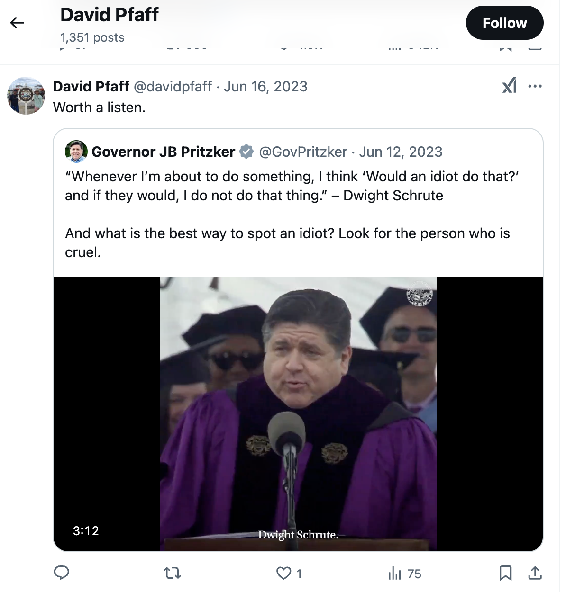The width and height of the screenshot is (566, 592).
Task: Share the post via share icon
Action: click(535, 573)
